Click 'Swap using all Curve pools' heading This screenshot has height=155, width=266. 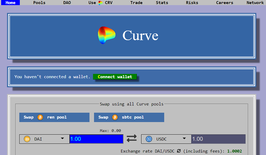(x=132, y=104)
